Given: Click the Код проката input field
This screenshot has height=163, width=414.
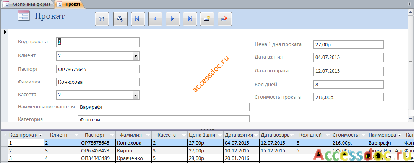Looking at the screenshot, I should pyautogui.click(x=98, y=42).
